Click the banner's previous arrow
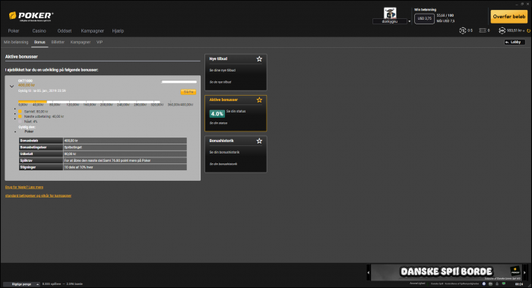 pyautogui.click(x=369, y=273)
